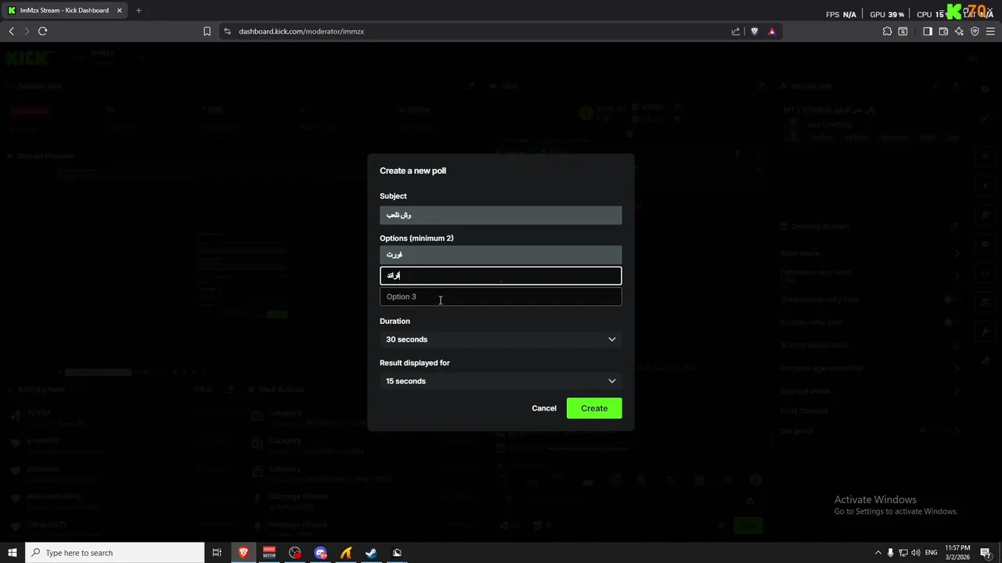
Task: Open Steam from the taskbar
Action: 371,553
